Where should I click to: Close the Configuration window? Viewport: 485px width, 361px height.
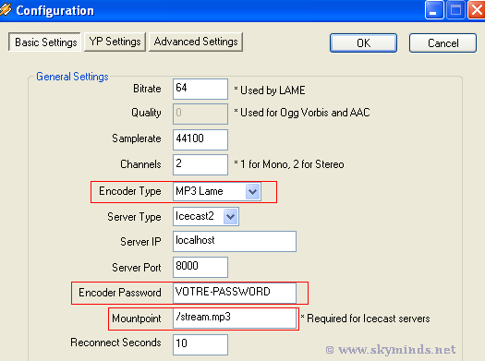click(x=477, y=10)
